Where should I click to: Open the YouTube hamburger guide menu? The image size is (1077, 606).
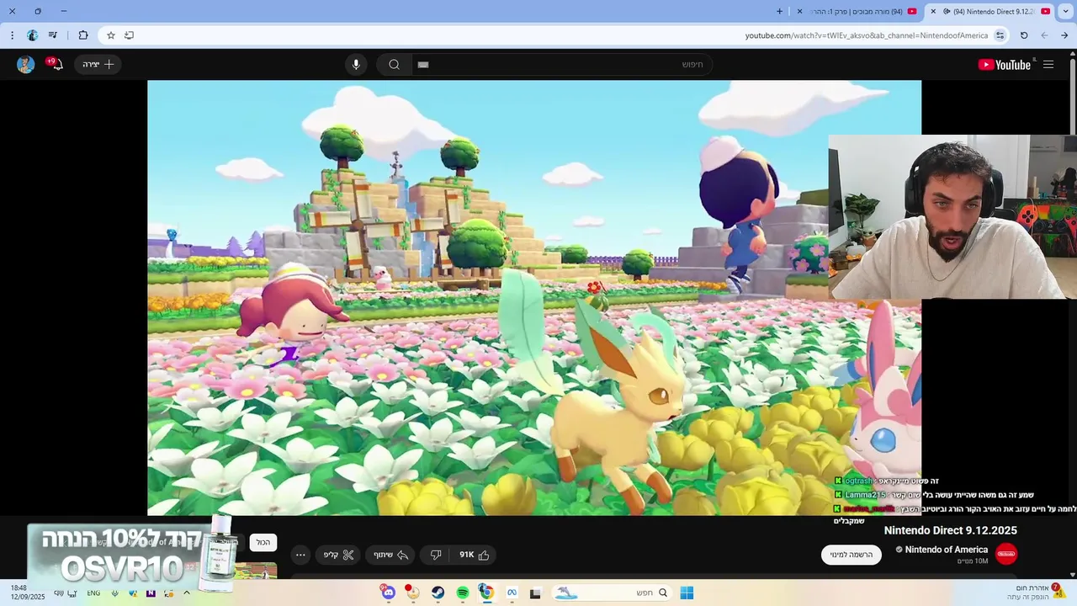tap(1048, 65)
